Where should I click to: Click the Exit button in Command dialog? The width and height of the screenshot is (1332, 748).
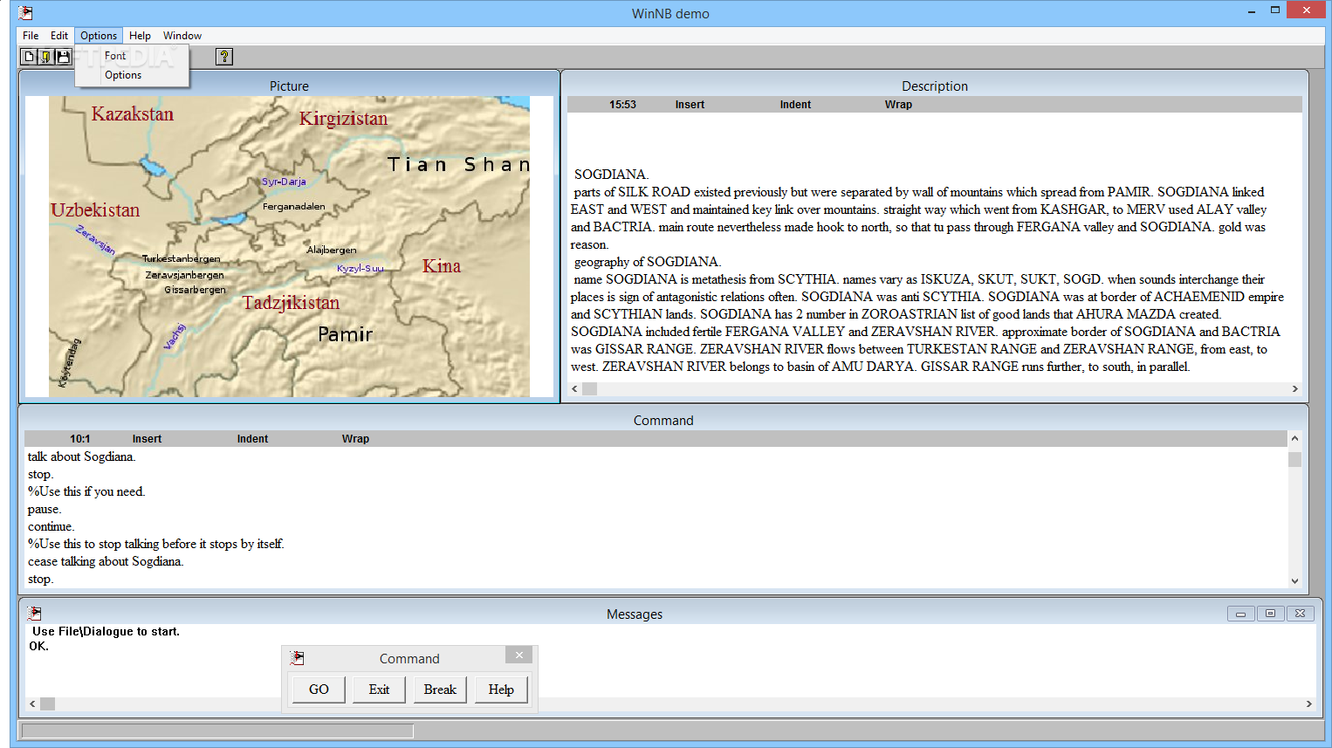tap(379, 690)
